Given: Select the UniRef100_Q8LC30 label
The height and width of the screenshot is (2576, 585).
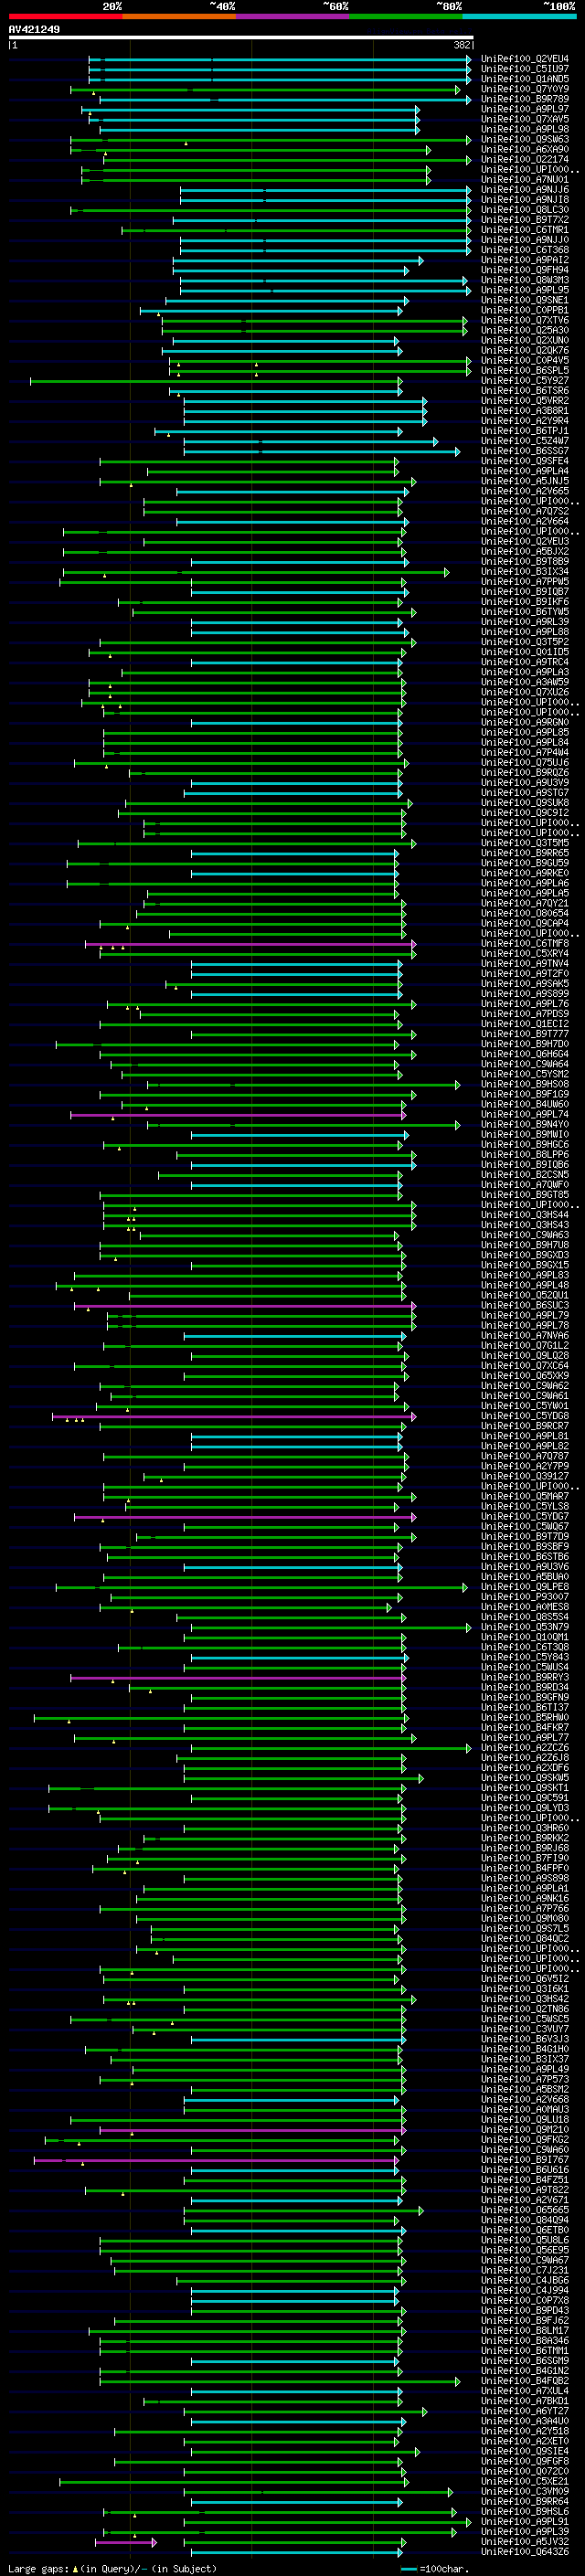Looking at the screenshot, I should 525,210.
